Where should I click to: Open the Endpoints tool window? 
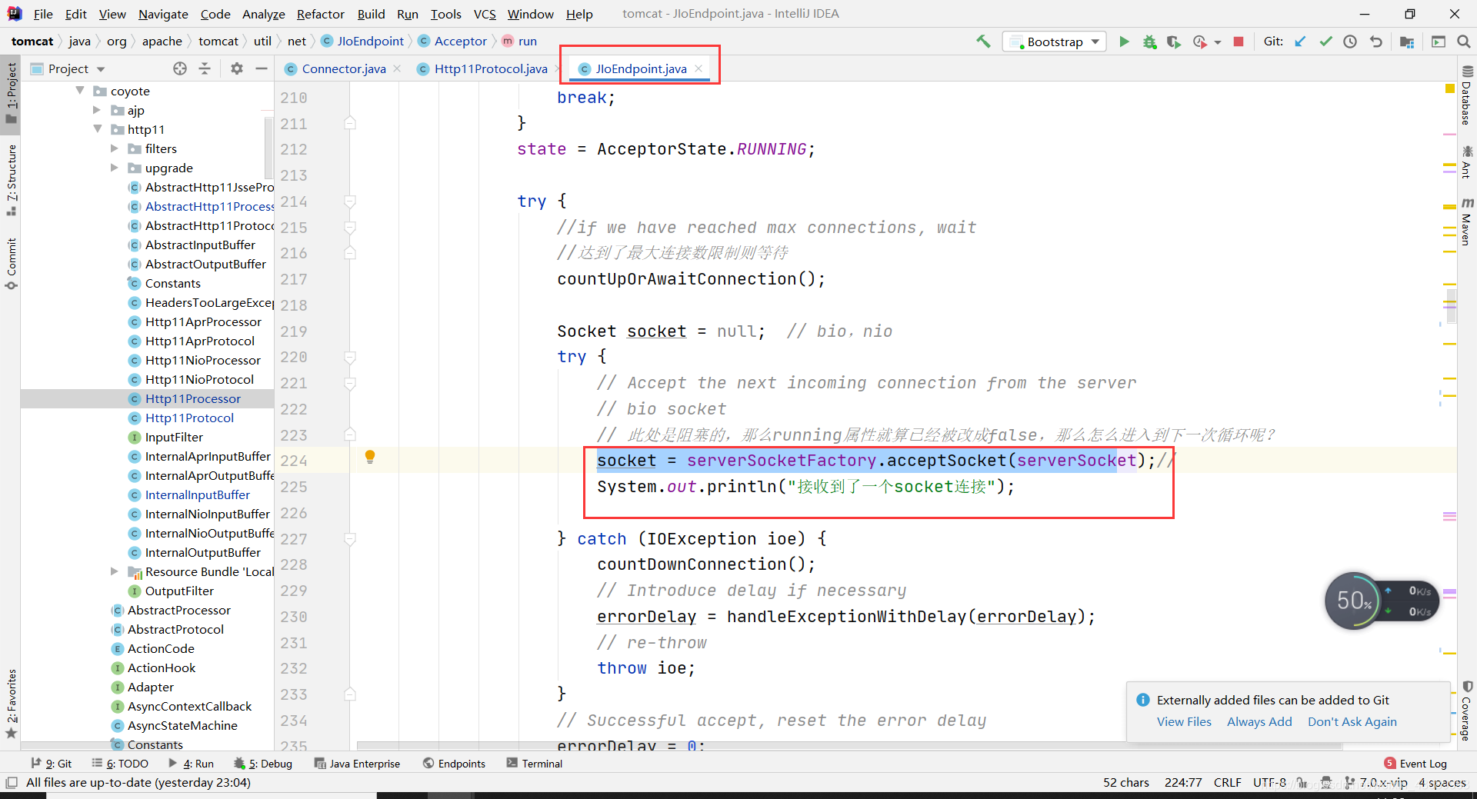tap(454, 764)
